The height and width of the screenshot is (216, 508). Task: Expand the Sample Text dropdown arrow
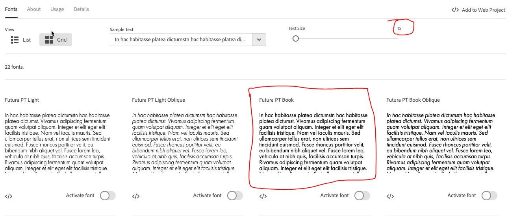point(259,40)
